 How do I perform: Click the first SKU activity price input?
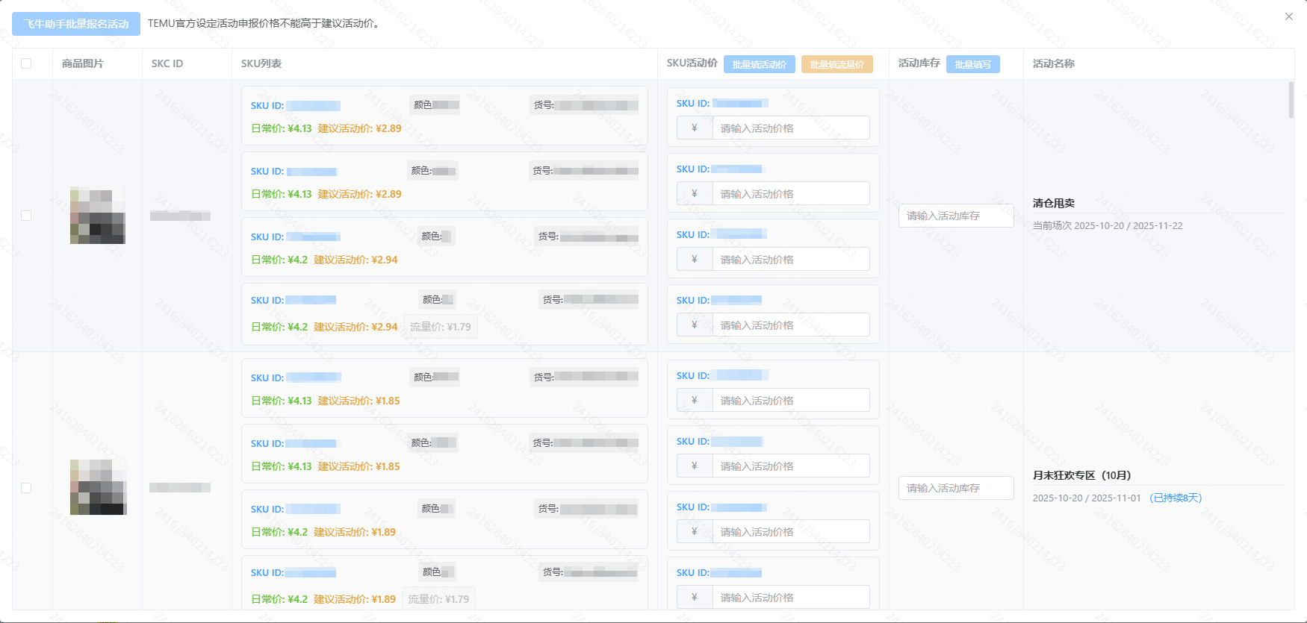point(790,128)
